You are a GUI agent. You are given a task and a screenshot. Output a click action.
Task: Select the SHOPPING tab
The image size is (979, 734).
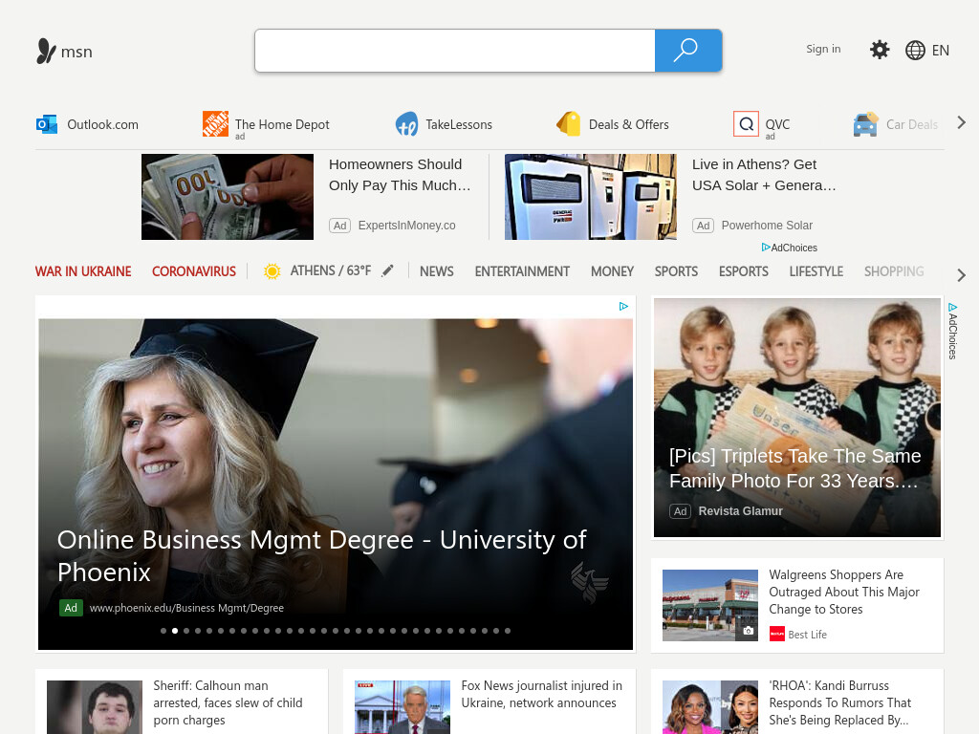point(894,271)
